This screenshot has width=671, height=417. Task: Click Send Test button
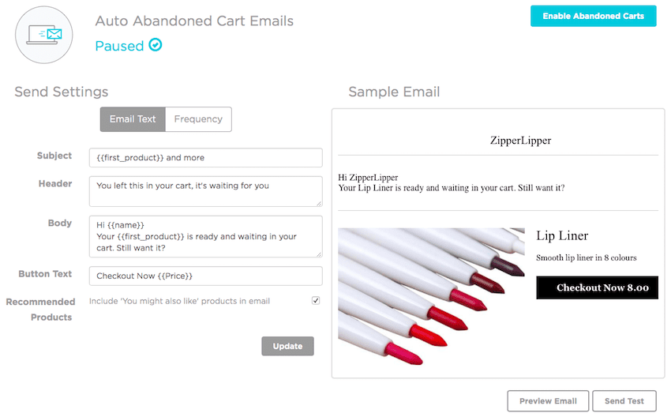point(624,401)
